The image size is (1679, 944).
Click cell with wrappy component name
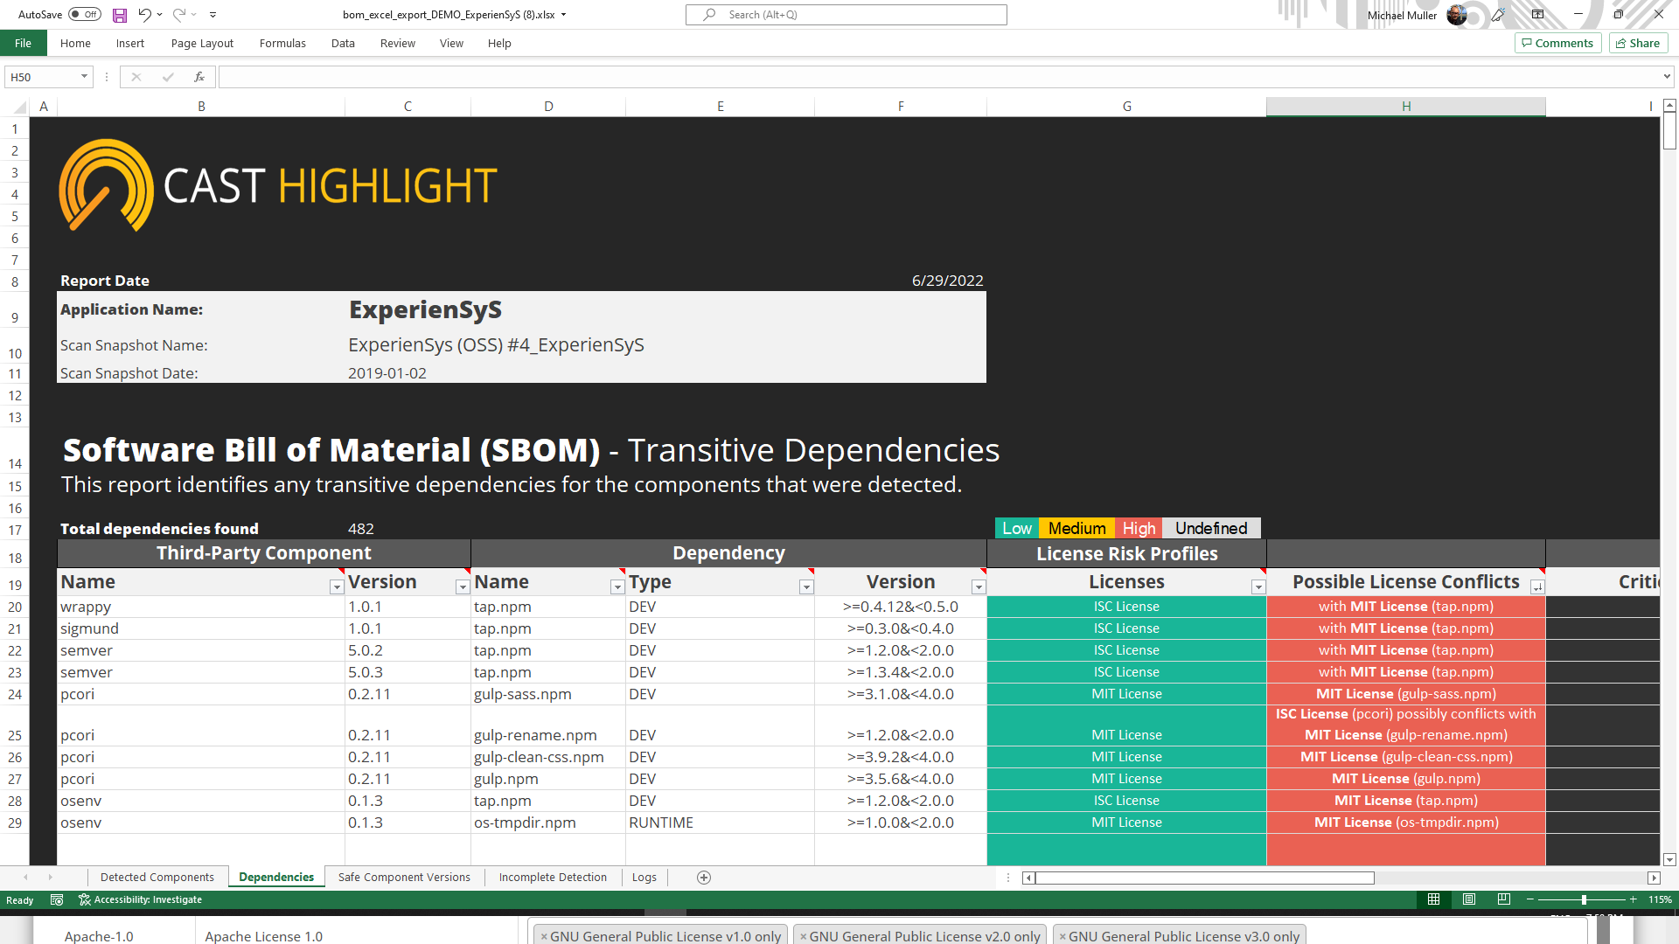point(201,607)
